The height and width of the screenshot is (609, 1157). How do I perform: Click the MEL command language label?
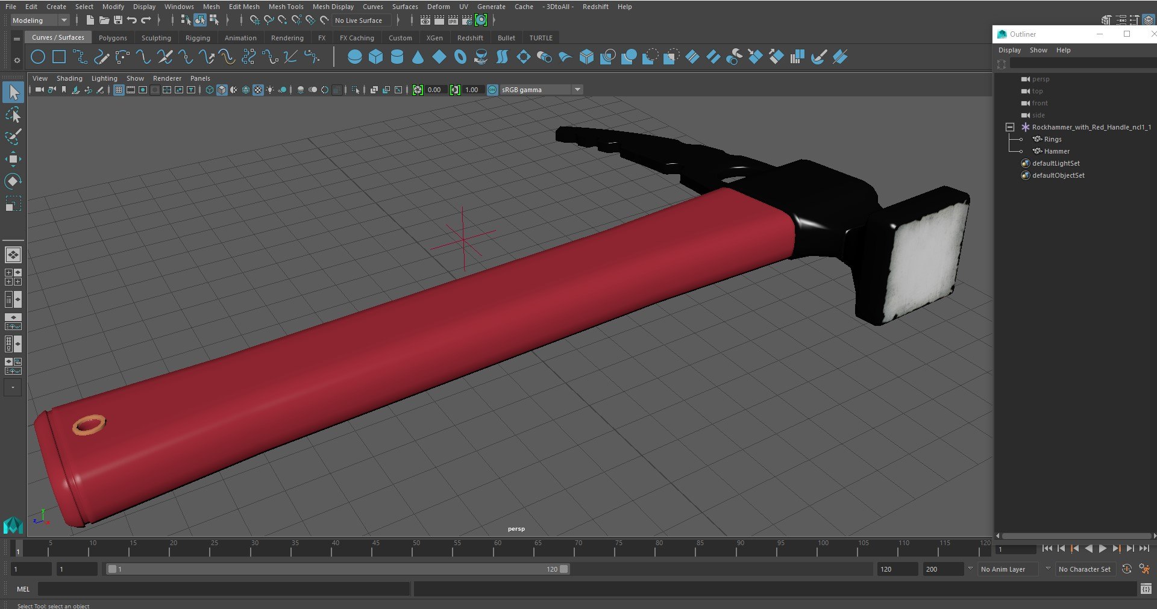point(23,589)
